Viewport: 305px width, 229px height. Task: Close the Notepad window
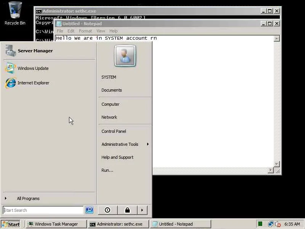277,24
